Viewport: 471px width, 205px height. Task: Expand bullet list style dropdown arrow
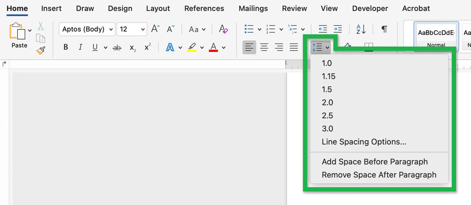260,29
